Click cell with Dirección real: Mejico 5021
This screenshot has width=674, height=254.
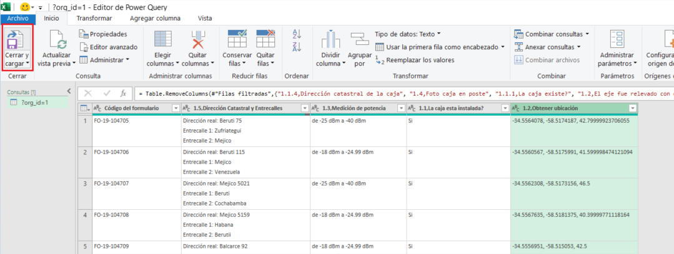pos(245,194)
